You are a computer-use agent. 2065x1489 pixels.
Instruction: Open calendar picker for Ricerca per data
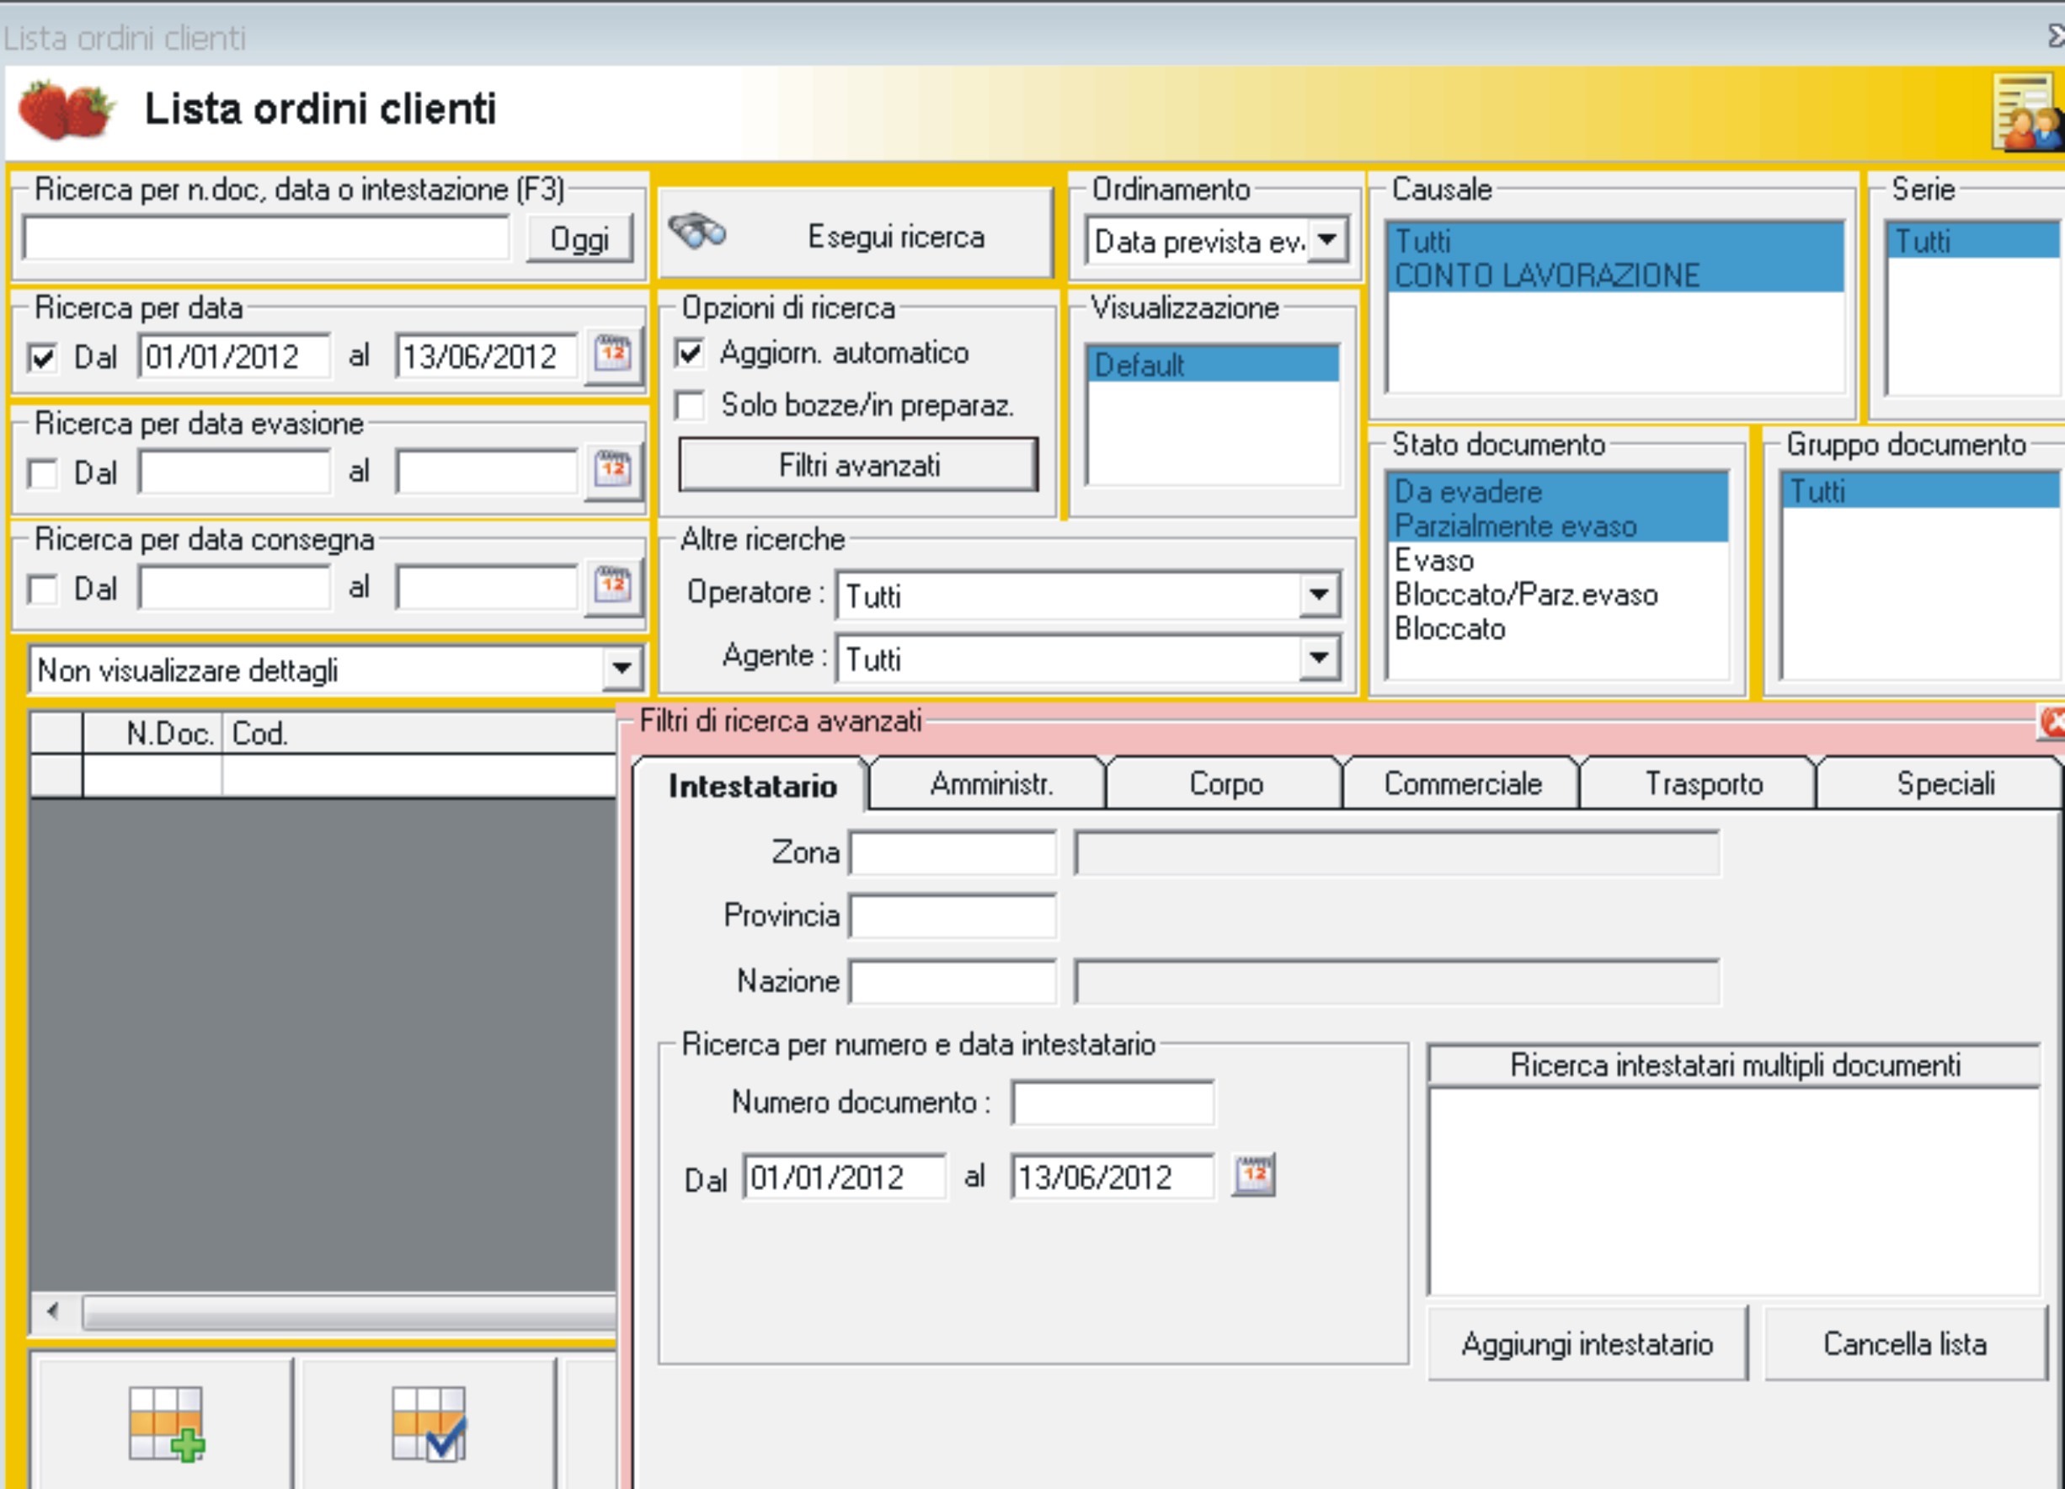coord(613,355)
